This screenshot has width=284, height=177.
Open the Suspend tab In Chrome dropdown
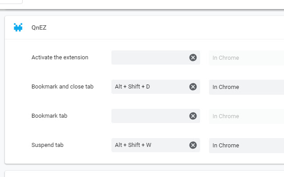pos(246,145)
